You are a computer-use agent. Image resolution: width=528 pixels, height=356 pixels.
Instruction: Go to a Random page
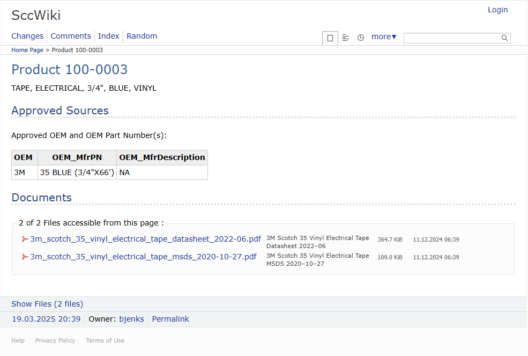[x=142, y=36]
